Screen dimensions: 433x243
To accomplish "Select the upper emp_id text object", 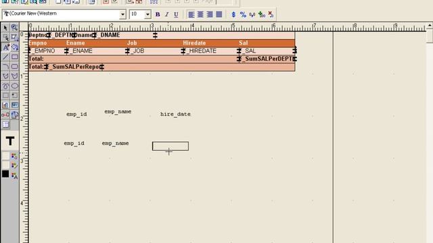I will [76, 114].
